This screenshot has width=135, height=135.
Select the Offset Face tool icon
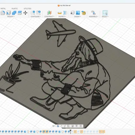20,13
